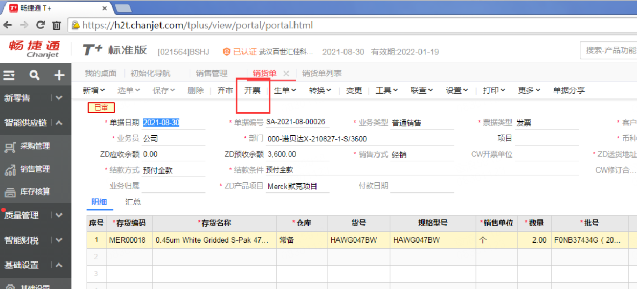Click the 销售管理 chart icon
This screenshot has width=637, height=289.
[x=10, y=170]
